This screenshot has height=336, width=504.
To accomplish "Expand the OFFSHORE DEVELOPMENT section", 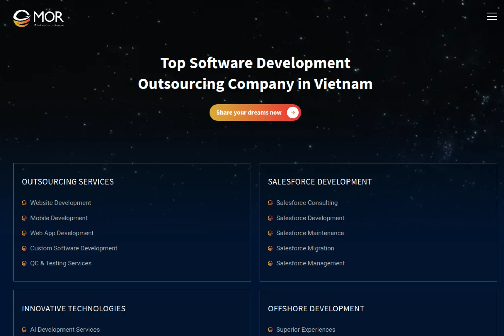I will pos(316,308).
